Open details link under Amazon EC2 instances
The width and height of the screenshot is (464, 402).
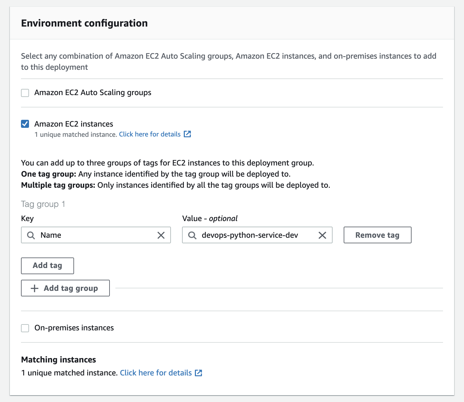click(x=150, y=134)
